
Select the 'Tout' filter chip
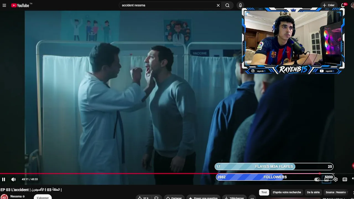pyautogui.click(x=264, y=192)
